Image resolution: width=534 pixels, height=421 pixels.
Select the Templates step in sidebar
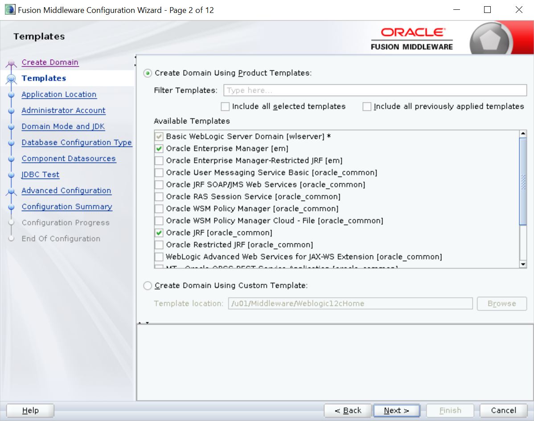[44, 78]
